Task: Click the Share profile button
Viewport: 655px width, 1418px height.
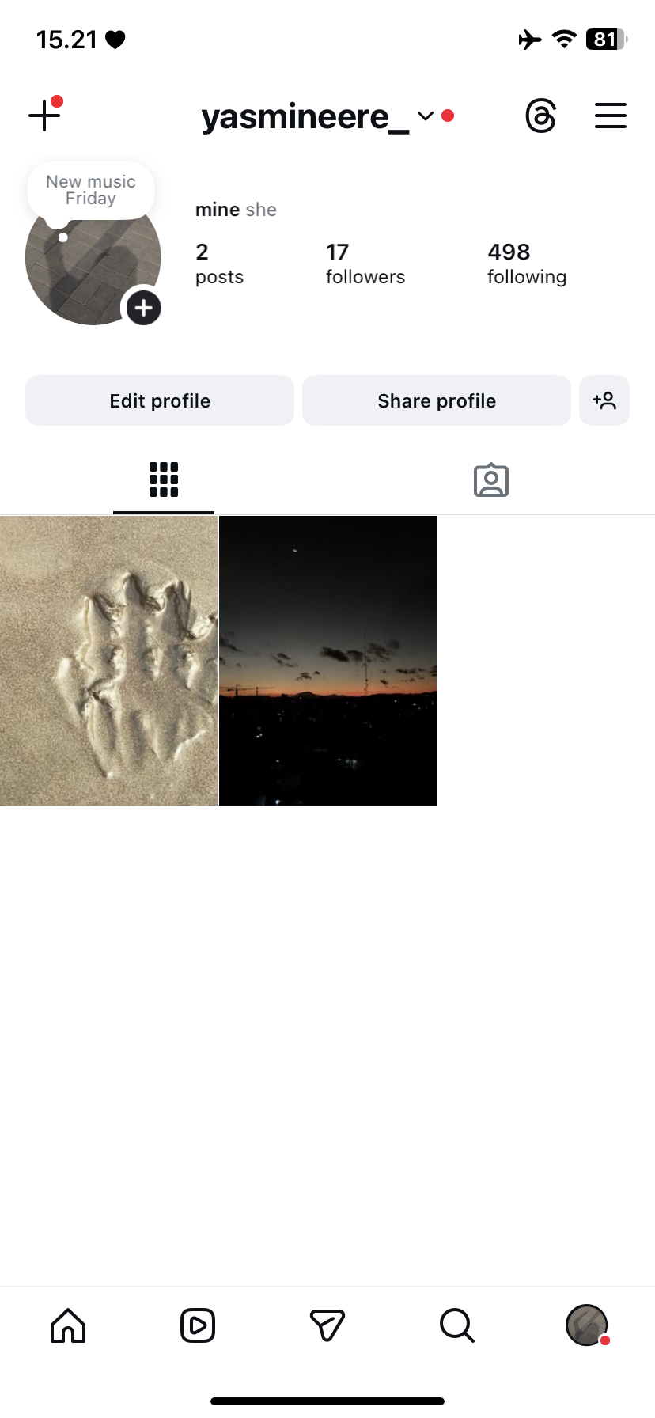Action: click(437, 400)
